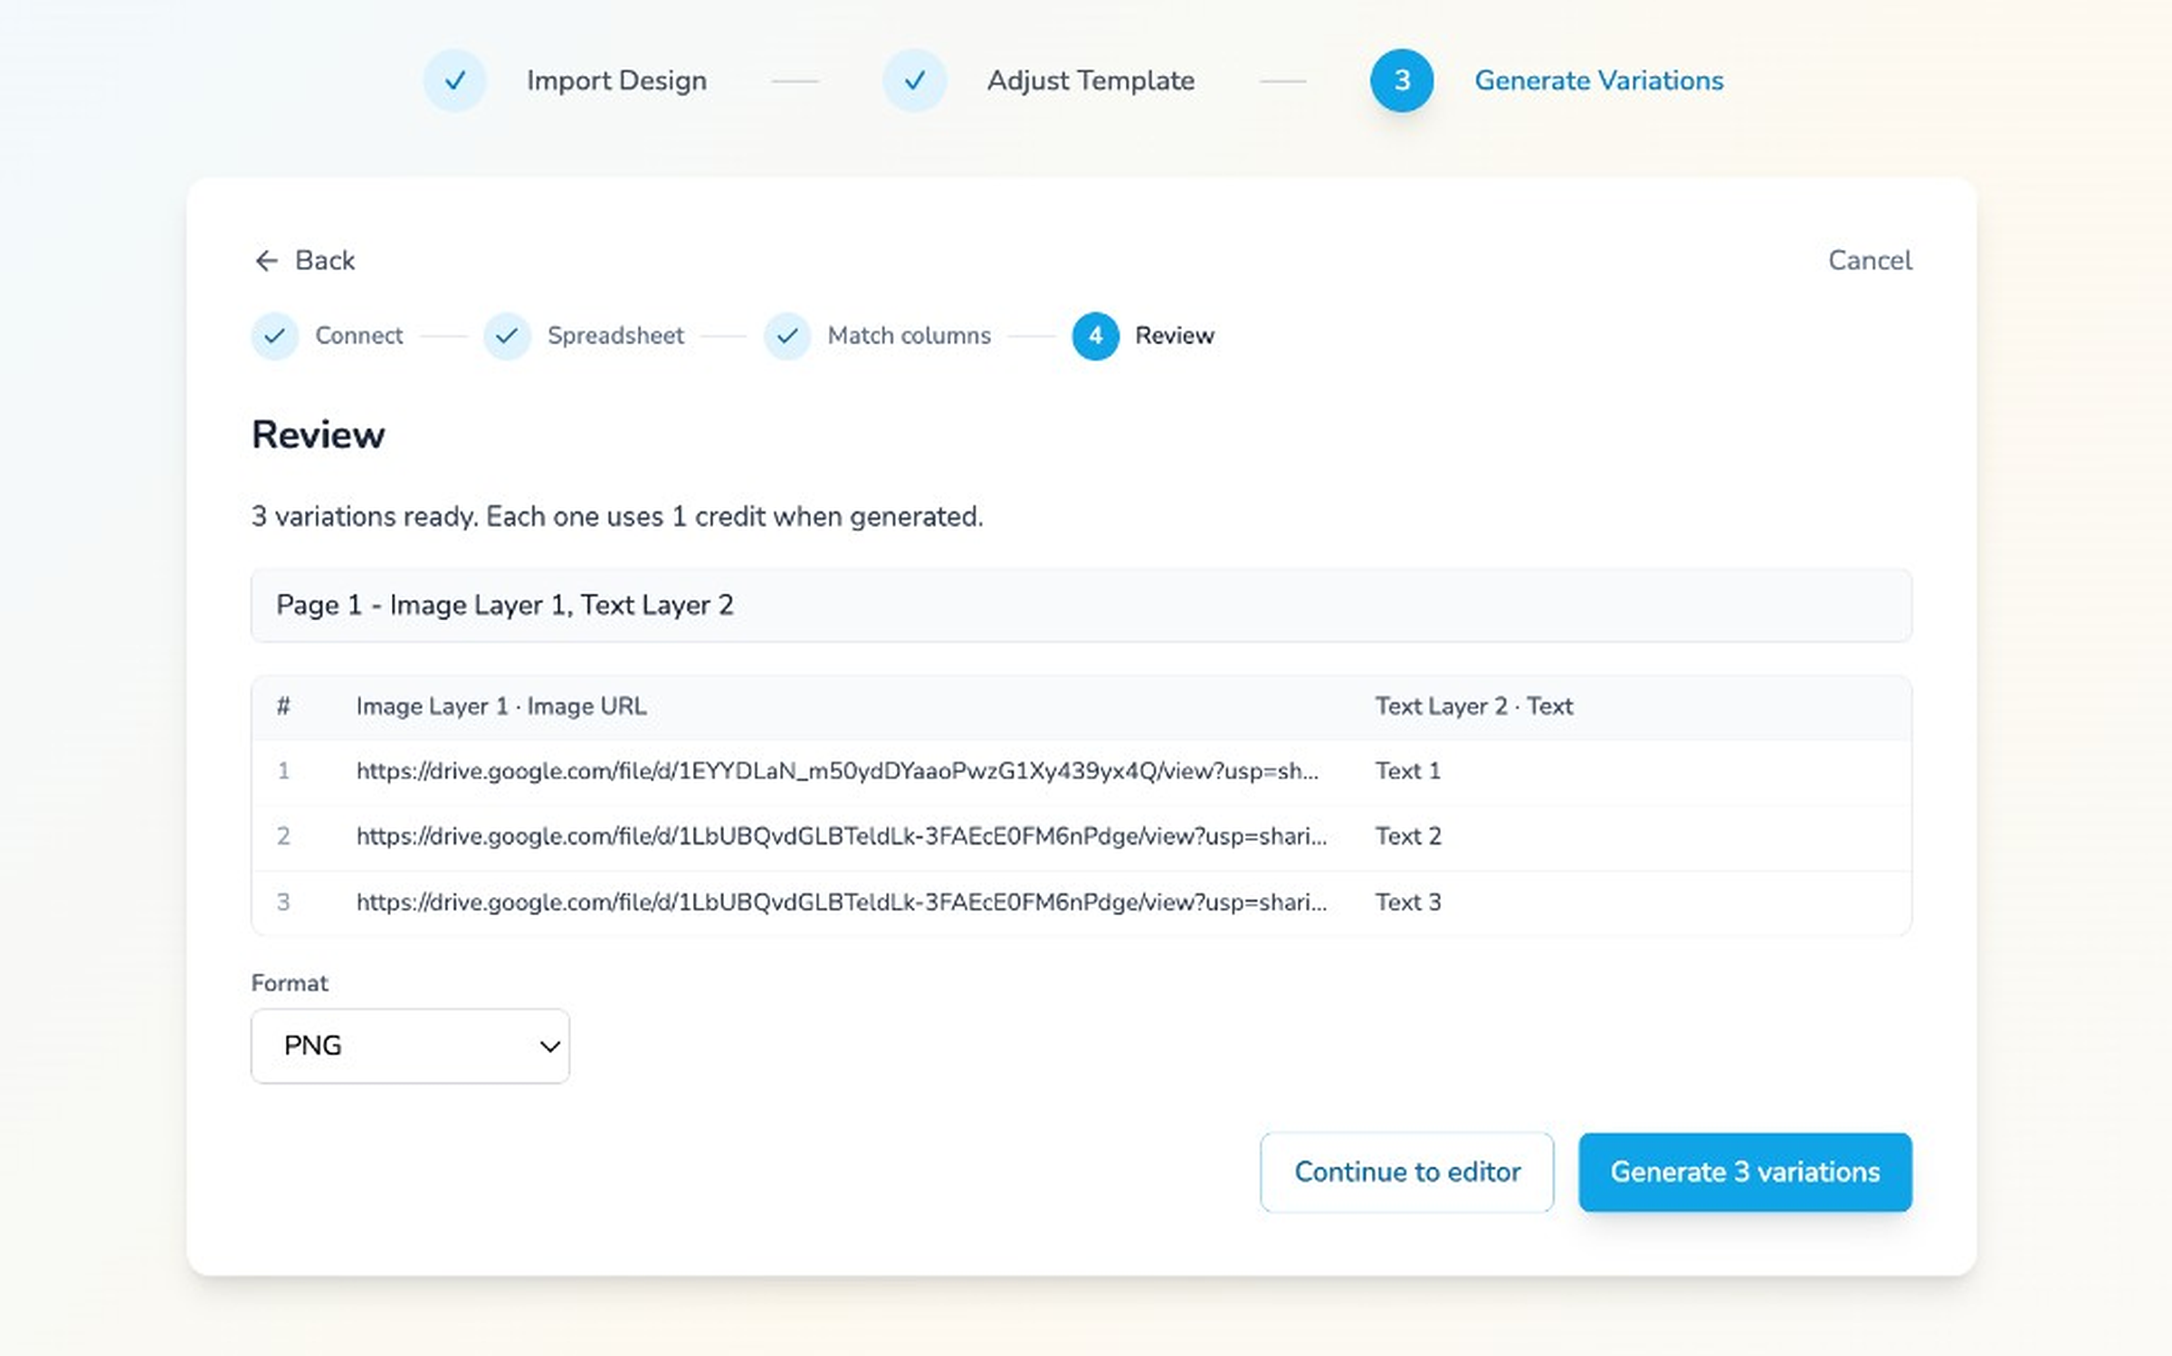Click the 'Text 1' cell
The image size is (2172, 1356).
1408,771
